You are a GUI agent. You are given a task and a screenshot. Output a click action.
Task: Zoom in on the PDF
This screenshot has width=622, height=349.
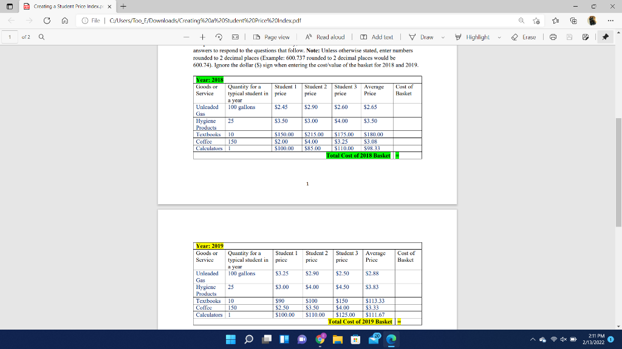click(203, 37)
